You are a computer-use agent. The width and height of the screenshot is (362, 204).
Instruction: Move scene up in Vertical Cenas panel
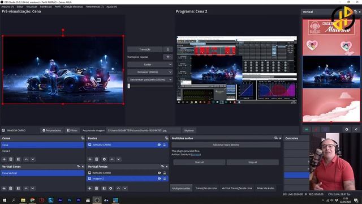pos(26,188)
